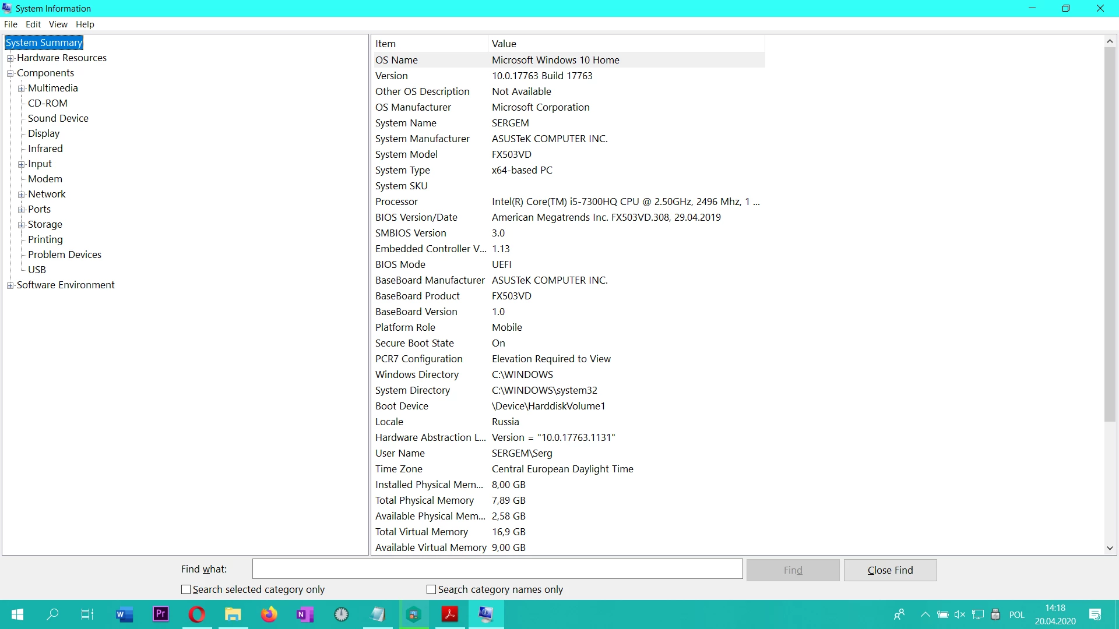Open the Action Center notifications icon
Image resolution: width=1119 pixels, height=629 pixels.
point(1095,614)
